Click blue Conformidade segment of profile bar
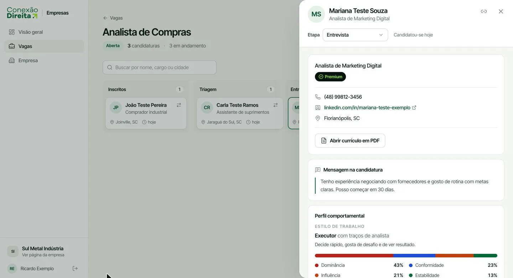The height and width of the screenshot is (278, 513). coord(414,256)
